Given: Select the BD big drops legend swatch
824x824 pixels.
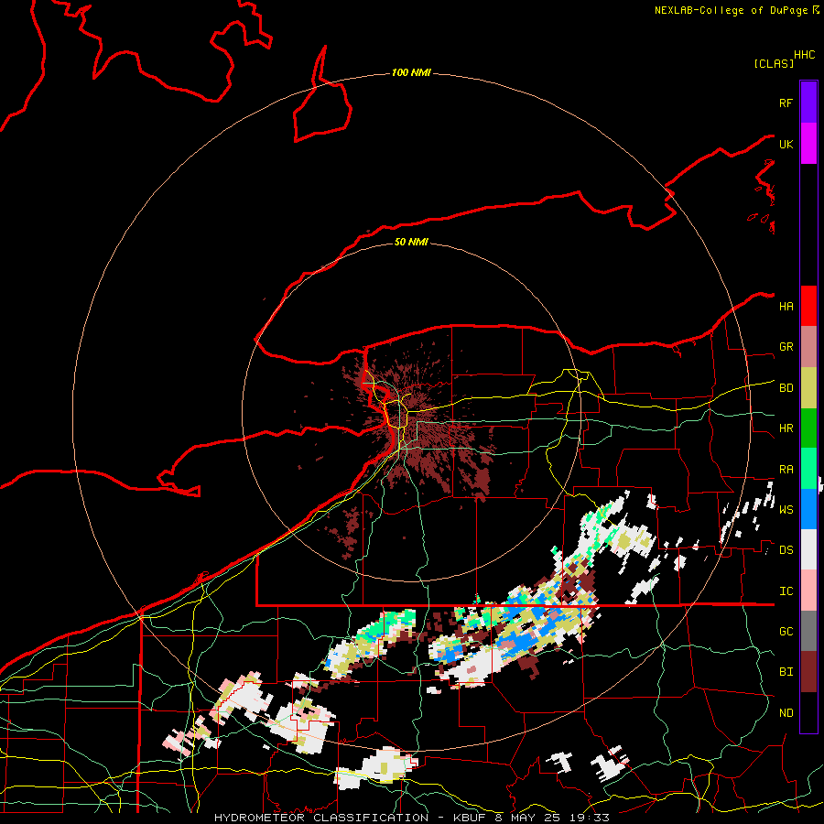Looking at the screenshot, I should (808, 387).
